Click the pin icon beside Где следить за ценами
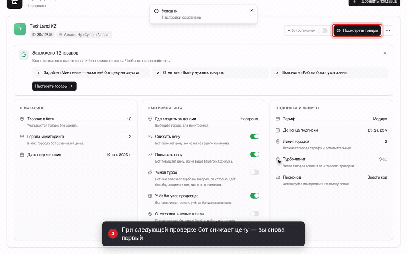 tap(150, 119)
